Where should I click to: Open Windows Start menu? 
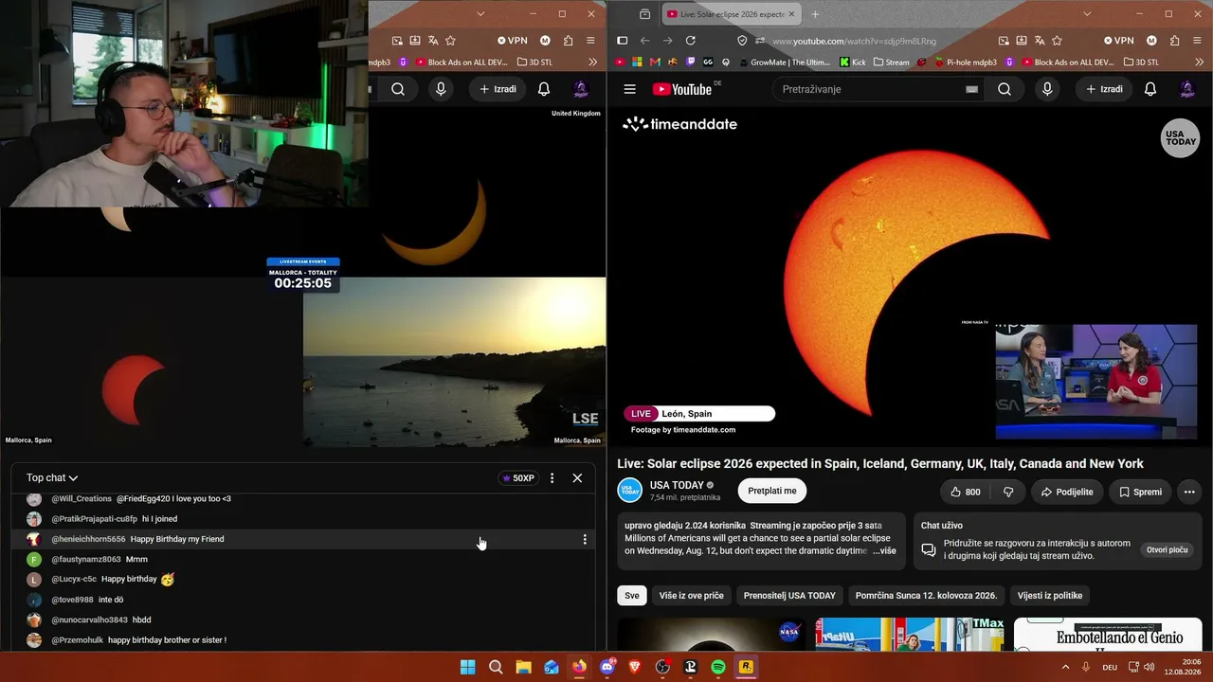[x=468, y=667]
